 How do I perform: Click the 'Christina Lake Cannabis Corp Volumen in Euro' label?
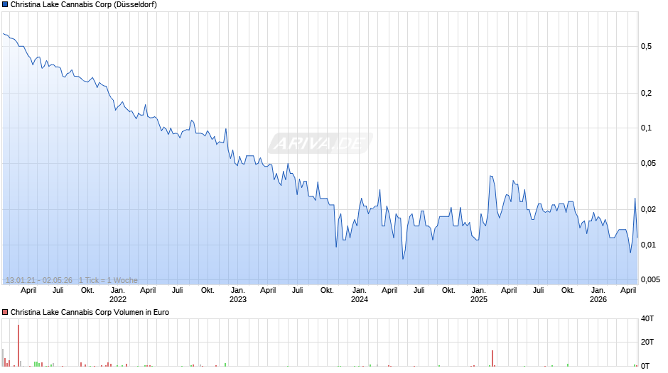click(x=90, y=312)
